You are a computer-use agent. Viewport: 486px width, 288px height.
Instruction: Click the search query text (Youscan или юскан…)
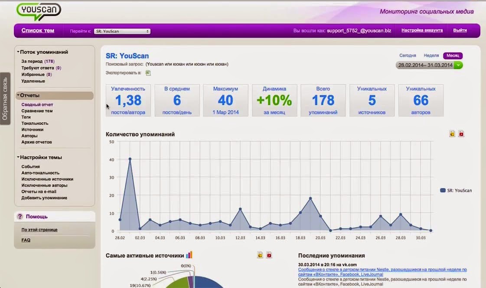click(x=187, y=64)
